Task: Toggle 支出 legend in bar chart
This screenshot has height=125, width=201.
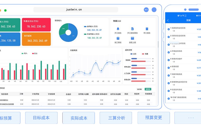Action: 35,53
